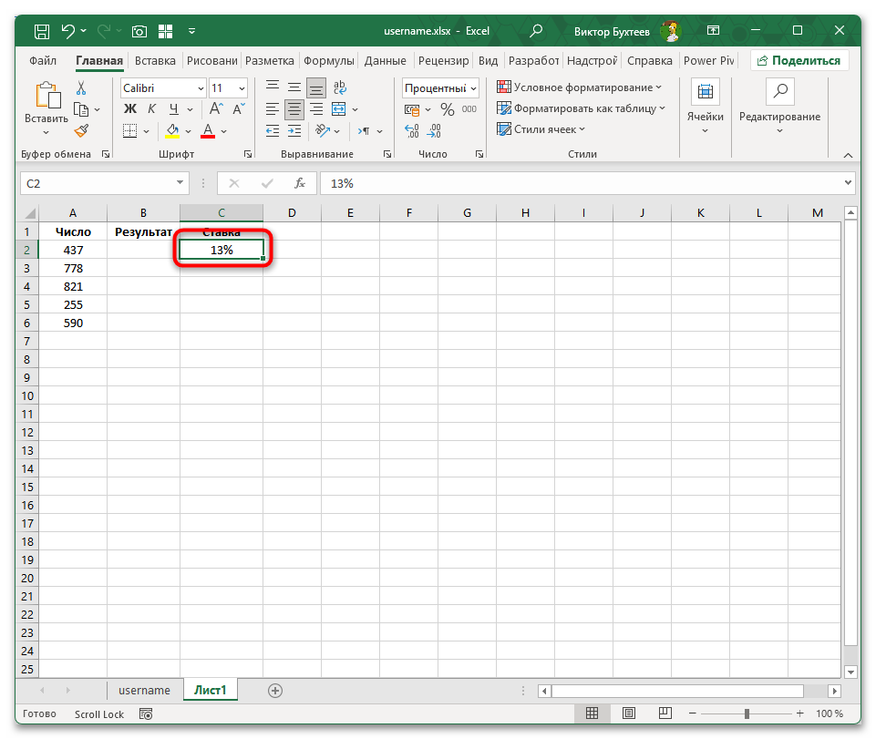The image size is (876, 739).
Task: Select the Cut (scissors) icon
Action: pos(81,87)
